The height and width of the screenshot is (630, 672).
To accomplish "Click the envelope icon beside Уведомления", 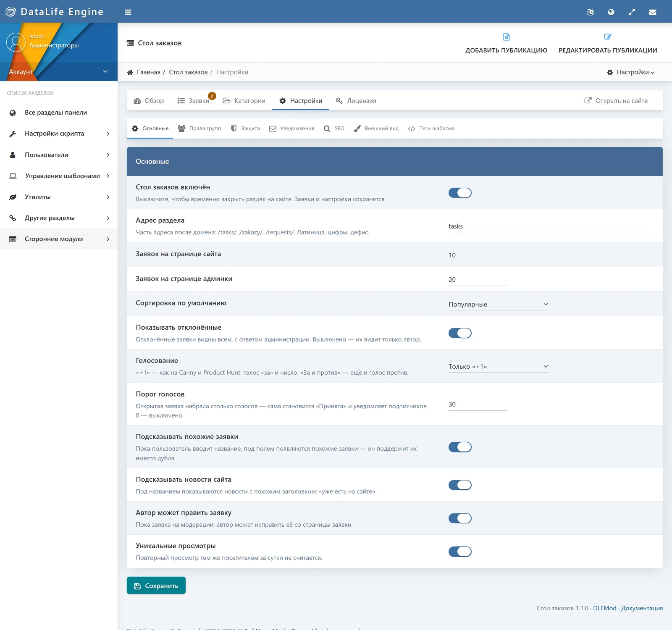I will [273, 129].
